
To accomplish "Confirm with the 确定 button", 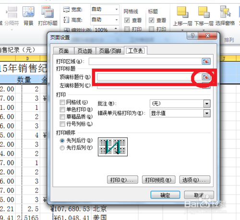I will pos(165,195).
